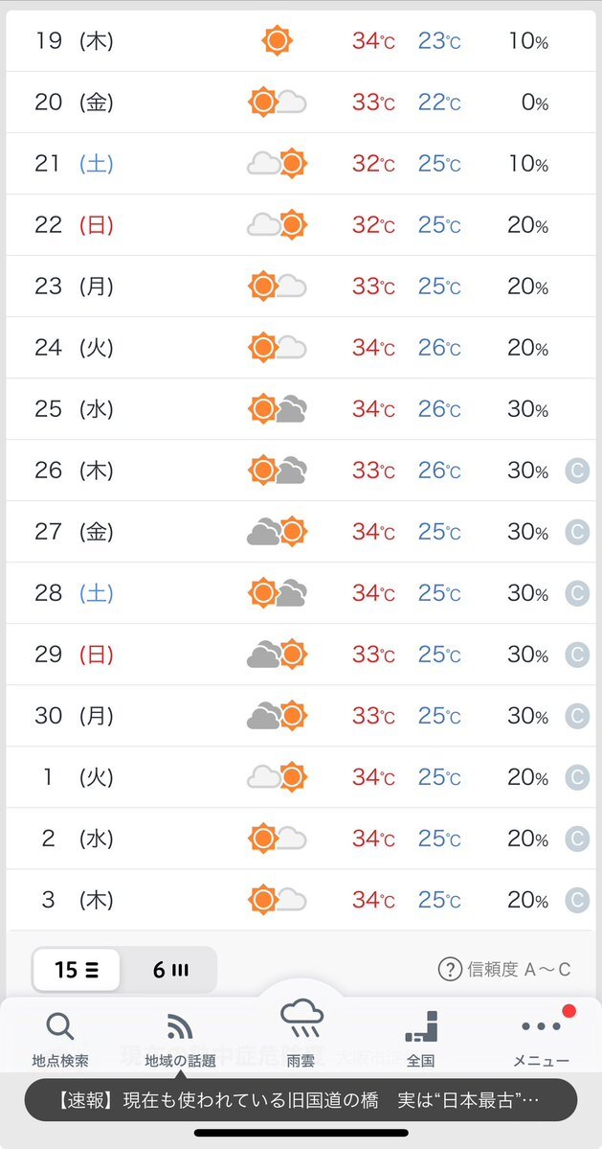
Task: Switch to the 15-day list view
Action: click(x=76, y=970)
